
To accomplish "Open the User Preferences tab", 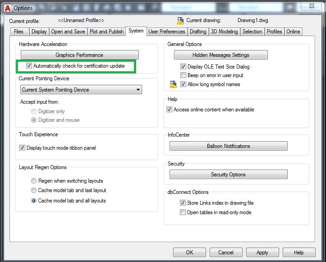I will [x=167, y=32].
